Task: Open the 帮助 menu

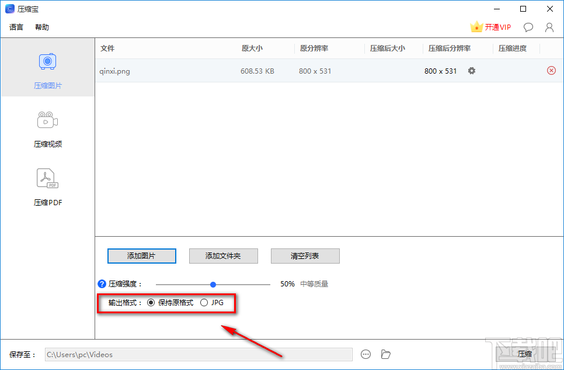Action: pyautogui.click(x=41, y=27)
